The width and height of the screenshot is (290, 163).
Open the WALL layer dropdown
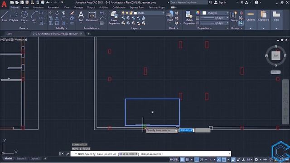(163, 13)
